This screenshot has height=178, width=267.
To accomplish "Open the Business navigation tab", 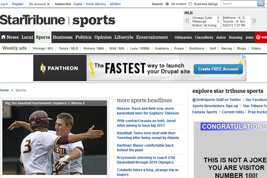I will [x=62, y=37].
